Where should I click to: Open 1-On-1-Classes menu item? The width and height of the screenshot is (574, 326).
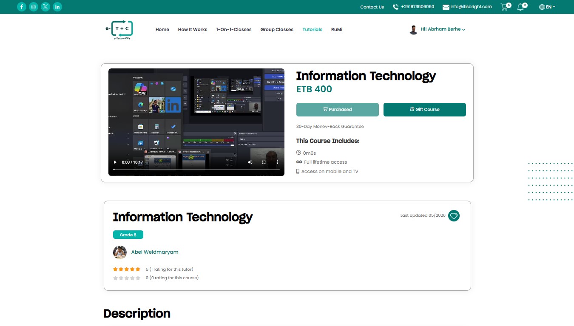point(234,29)
